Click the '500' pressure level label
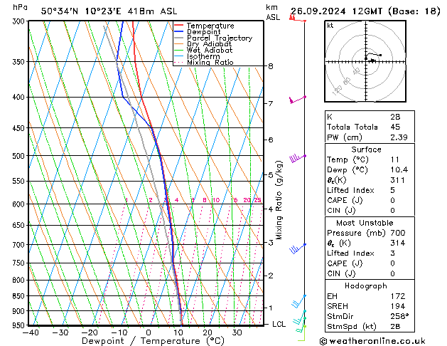 click(20, 156)
